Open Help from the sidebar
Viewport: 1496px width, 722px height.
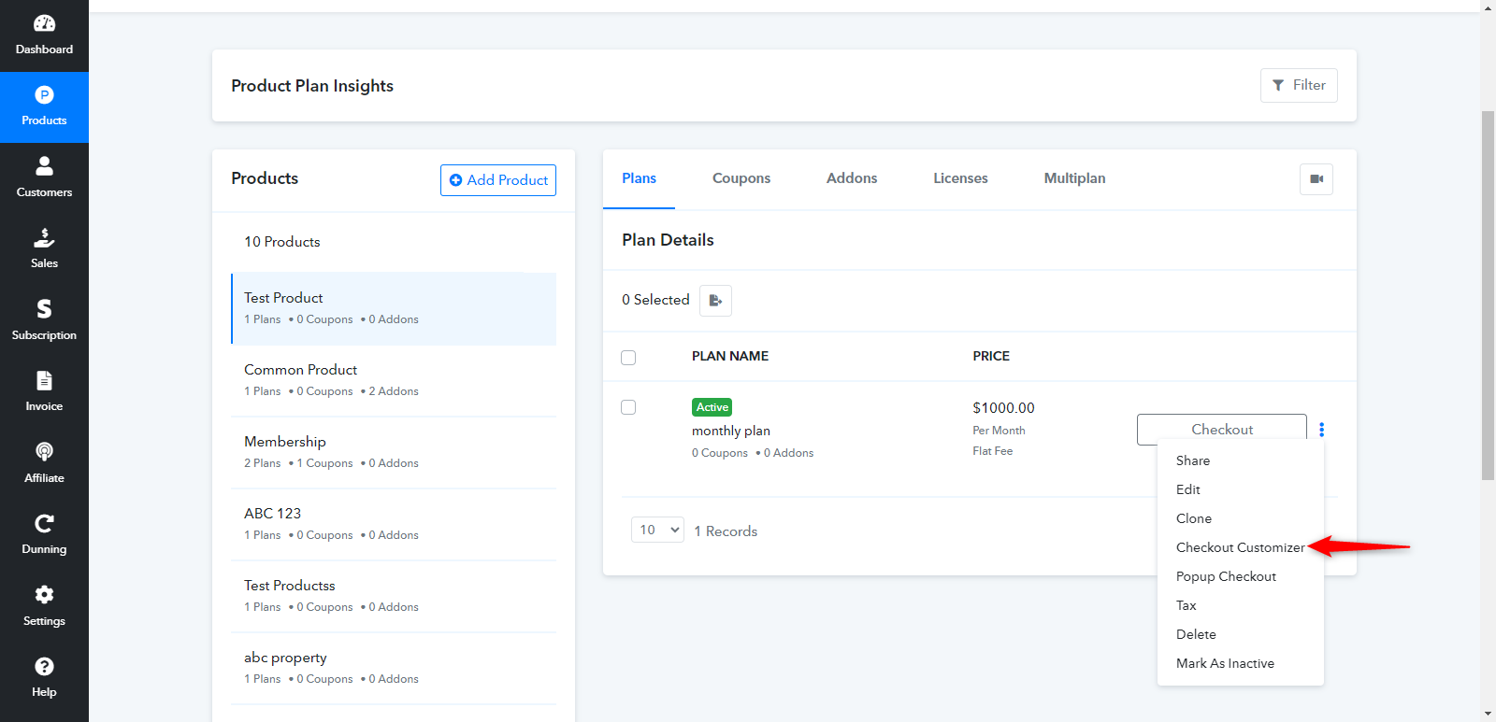(x=44, y=679)
